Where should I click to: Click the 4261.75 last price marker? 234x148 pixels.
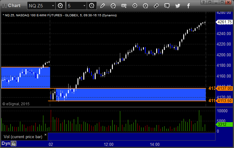tap(224, 22)
